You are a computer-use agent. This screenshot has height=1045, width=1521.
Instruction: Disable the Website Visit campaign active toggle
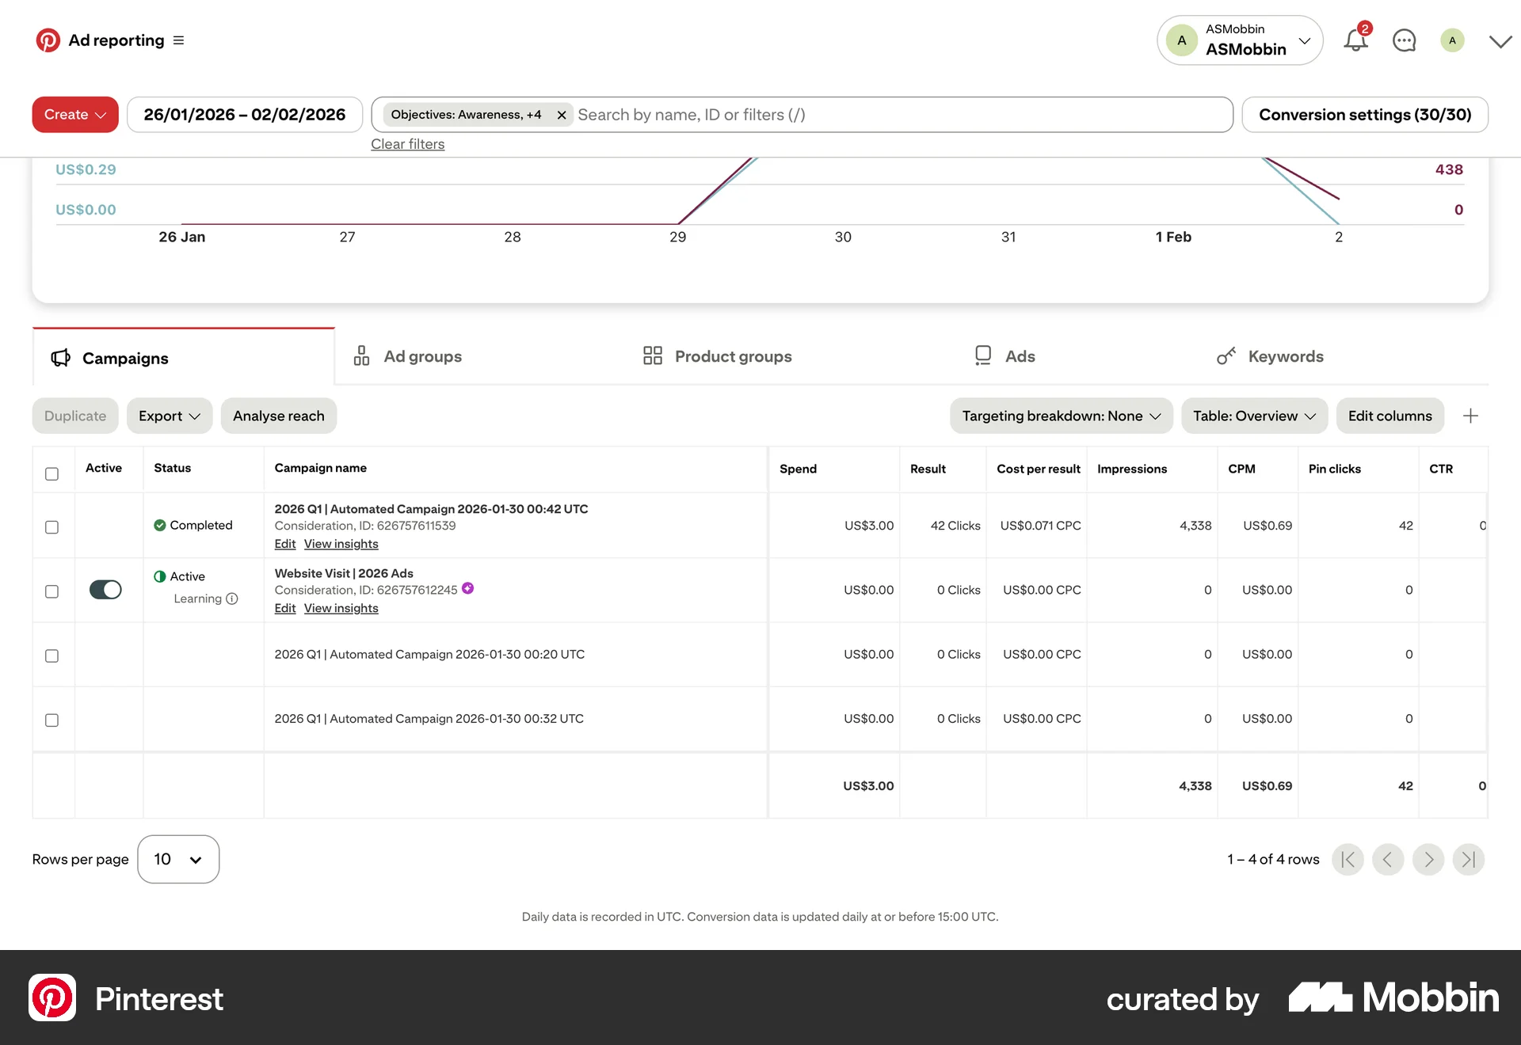click(105, 590)
